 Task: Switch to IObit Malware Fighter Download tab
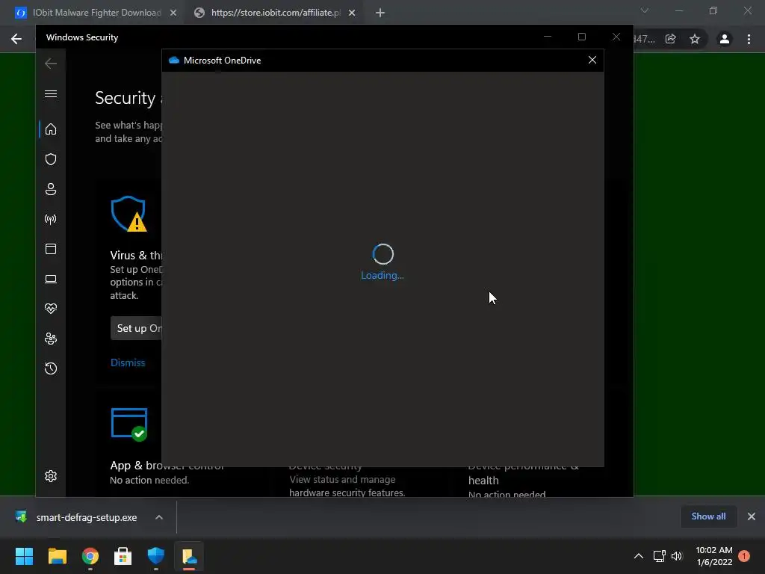point(96,13)
